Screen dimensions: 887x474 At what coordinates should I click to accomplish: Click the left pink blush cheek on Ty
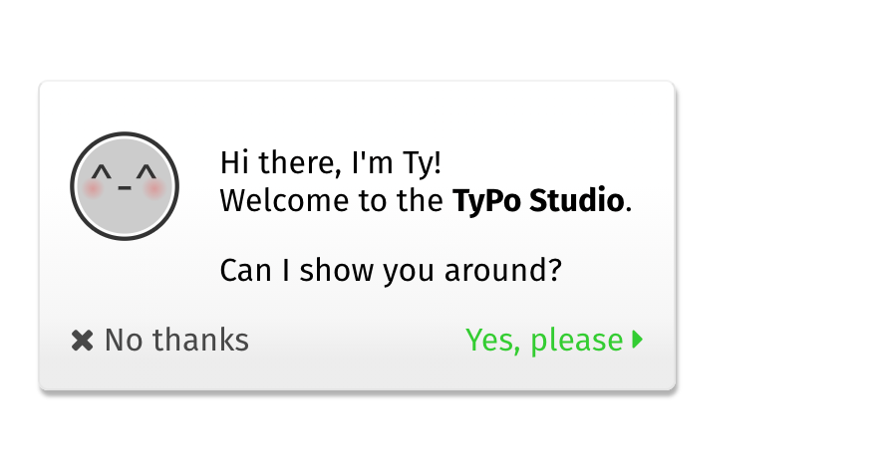point(94,188)
